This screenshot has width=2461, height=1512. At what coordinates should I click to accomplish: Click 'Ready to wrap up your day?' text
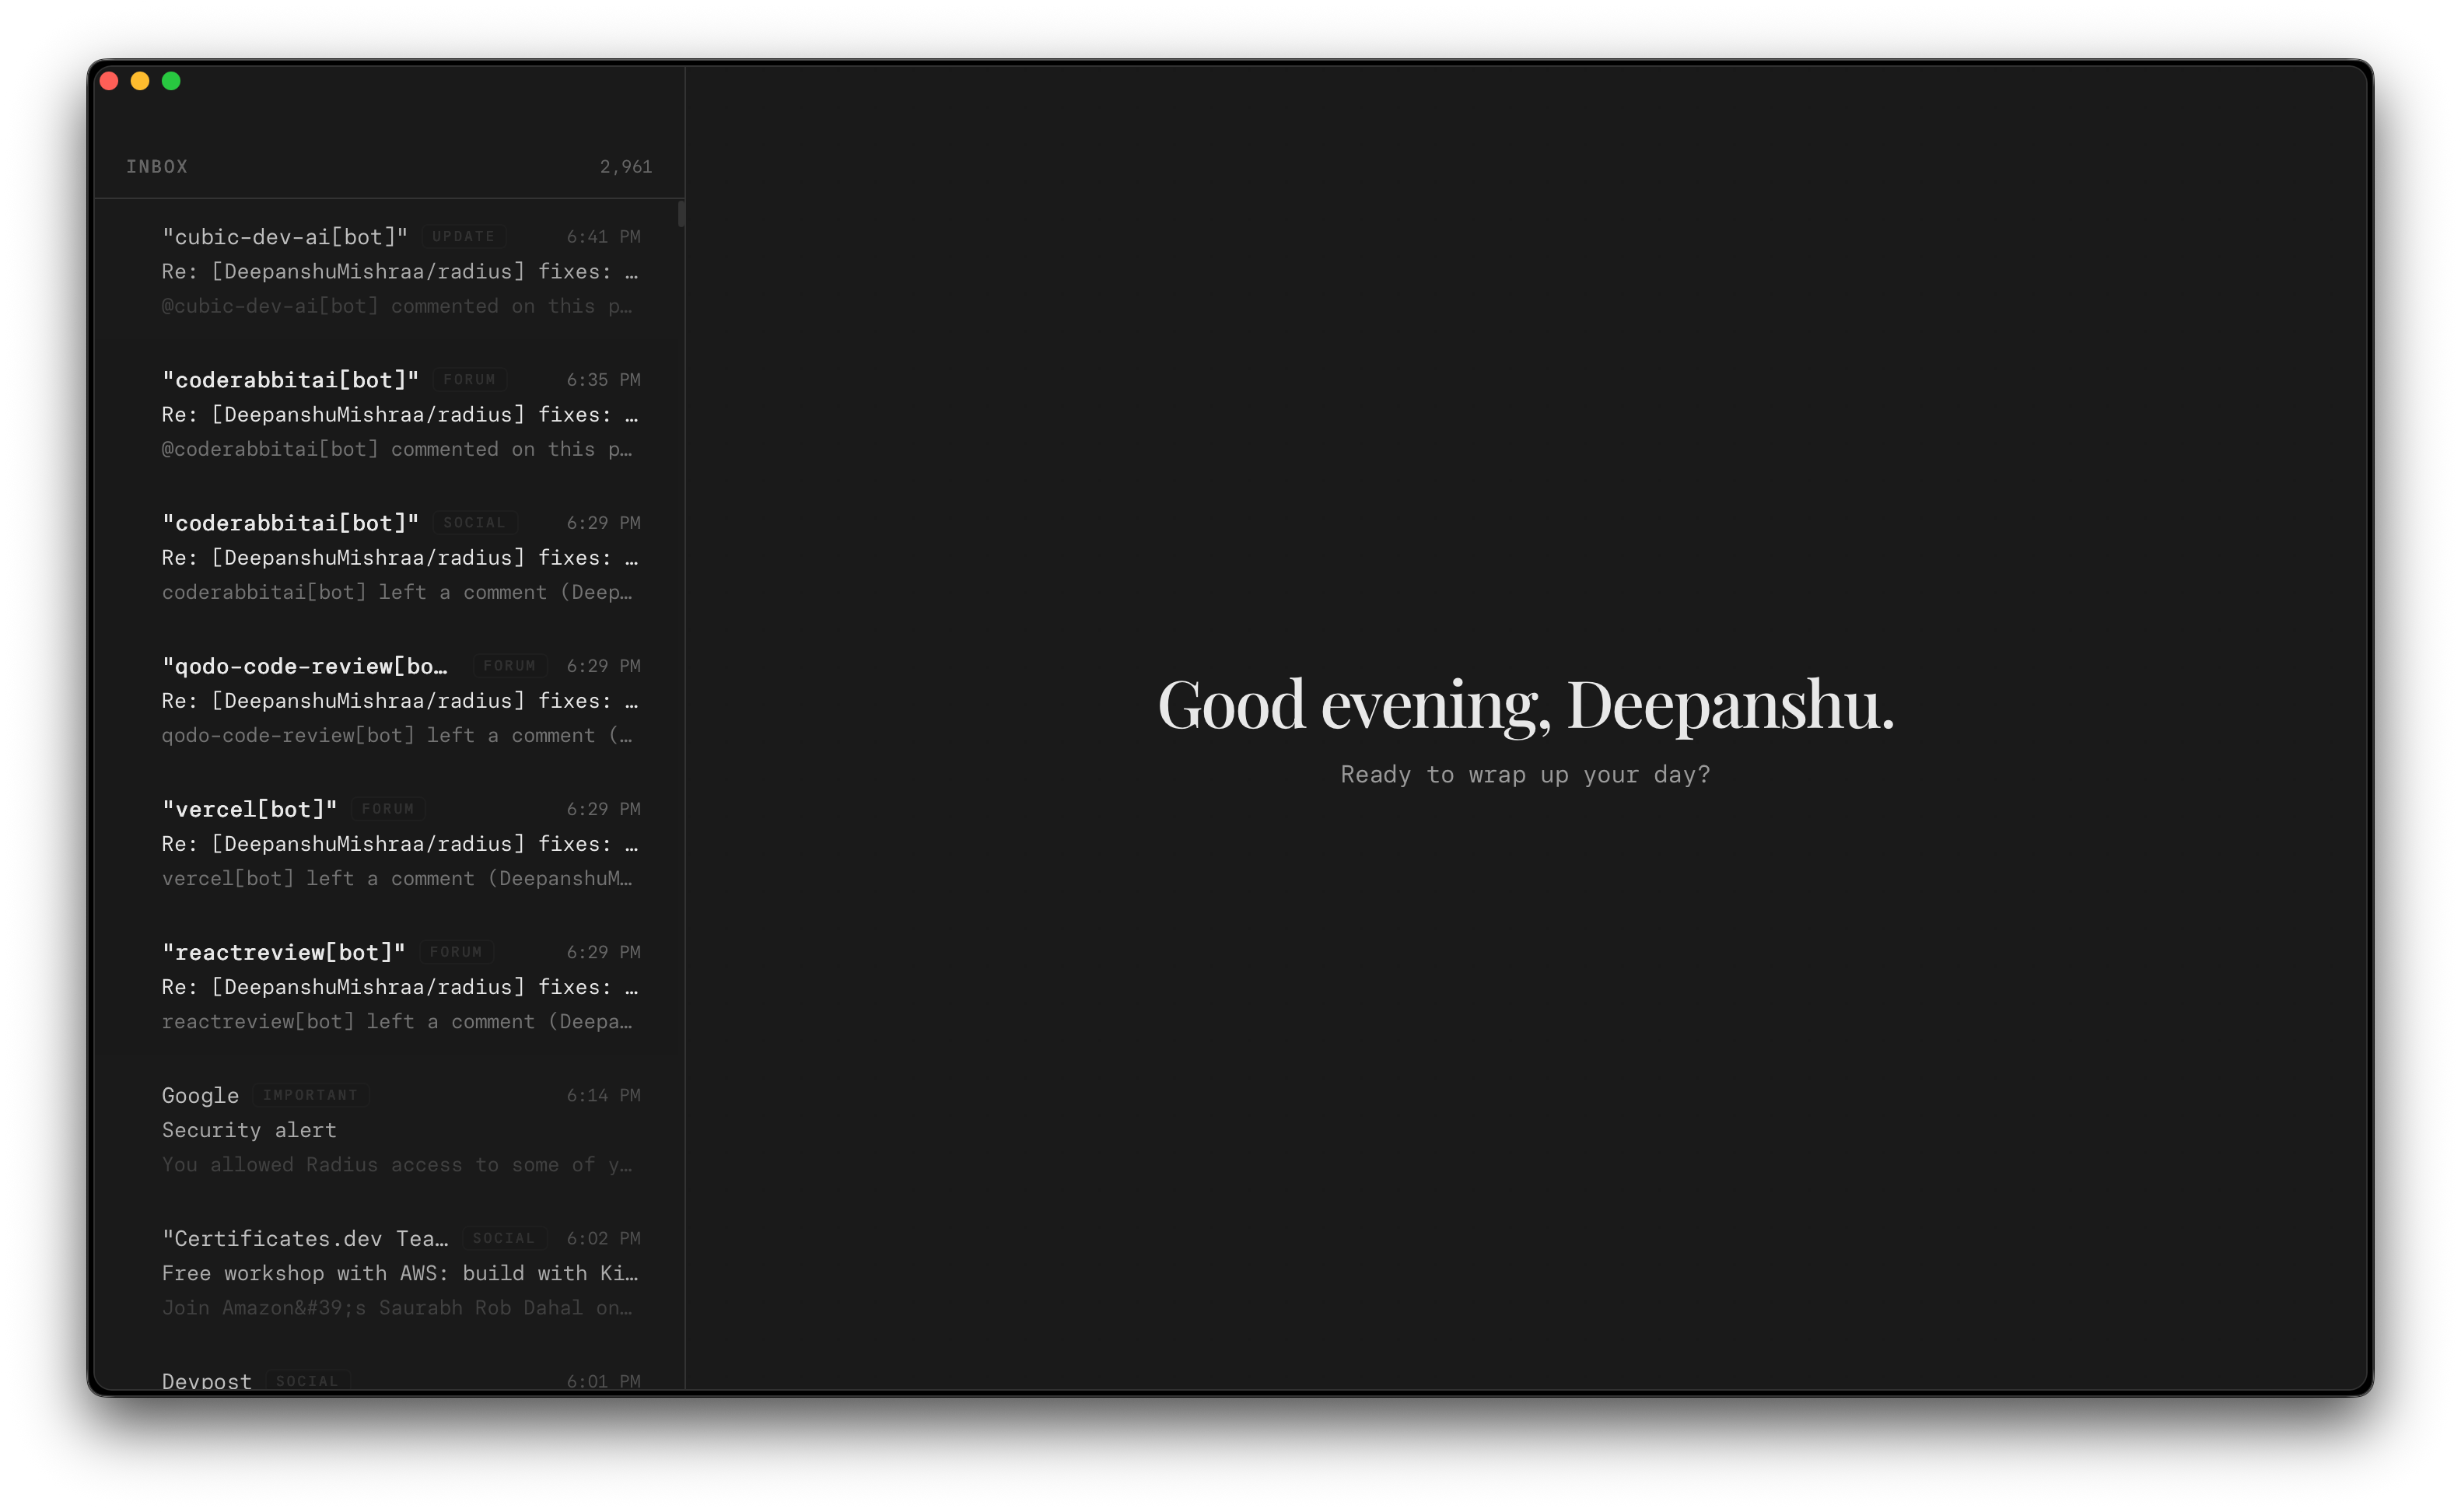tap(1525, 774)
